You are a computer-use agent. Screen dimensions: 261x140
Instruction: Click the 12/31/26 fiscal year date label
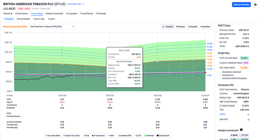coord(157,95)
